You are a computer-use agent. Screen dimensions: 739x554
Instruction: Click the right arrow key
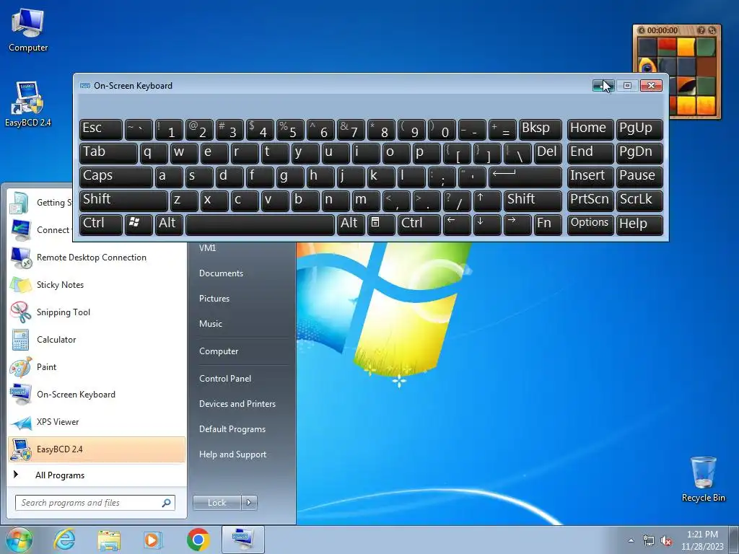pyautogui.click(x=517, y=224)
